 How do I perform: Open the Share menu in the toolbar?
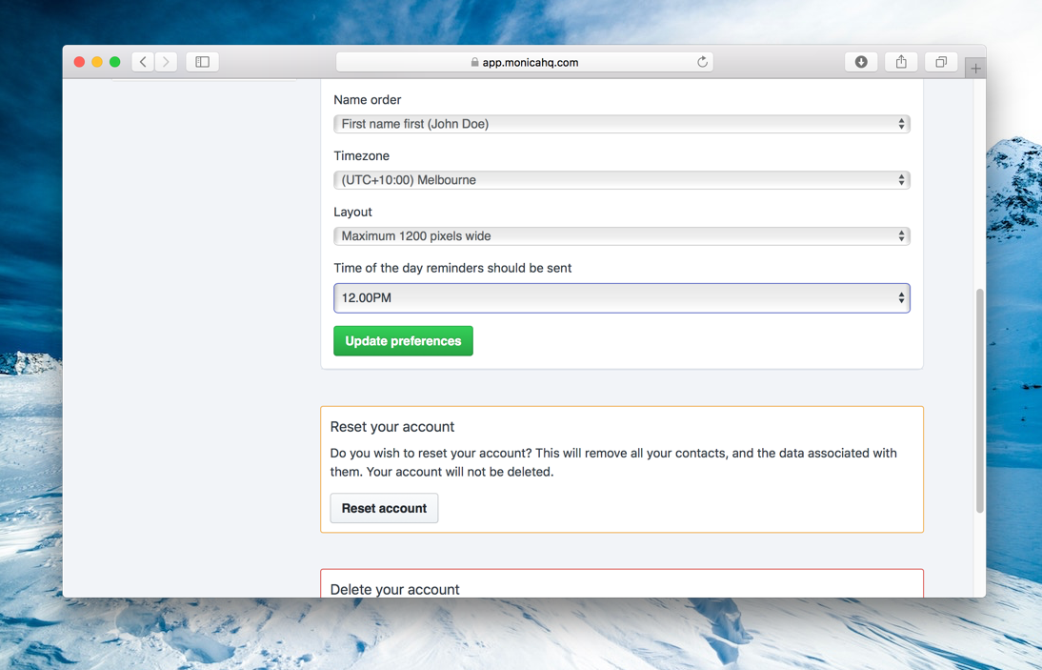[901, 62]
